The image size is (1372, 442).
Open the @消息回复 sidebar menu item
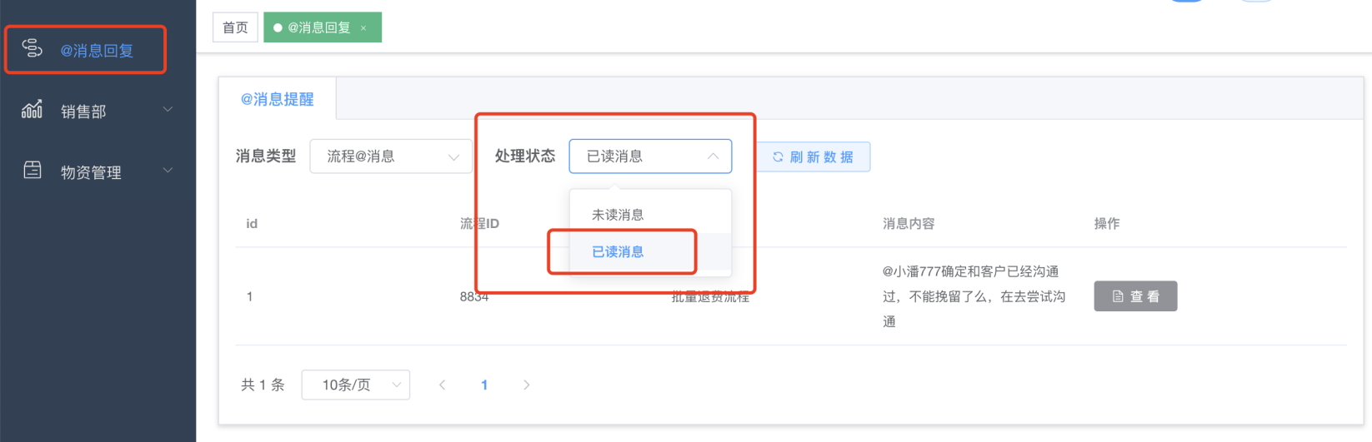[x=97, y=51]
